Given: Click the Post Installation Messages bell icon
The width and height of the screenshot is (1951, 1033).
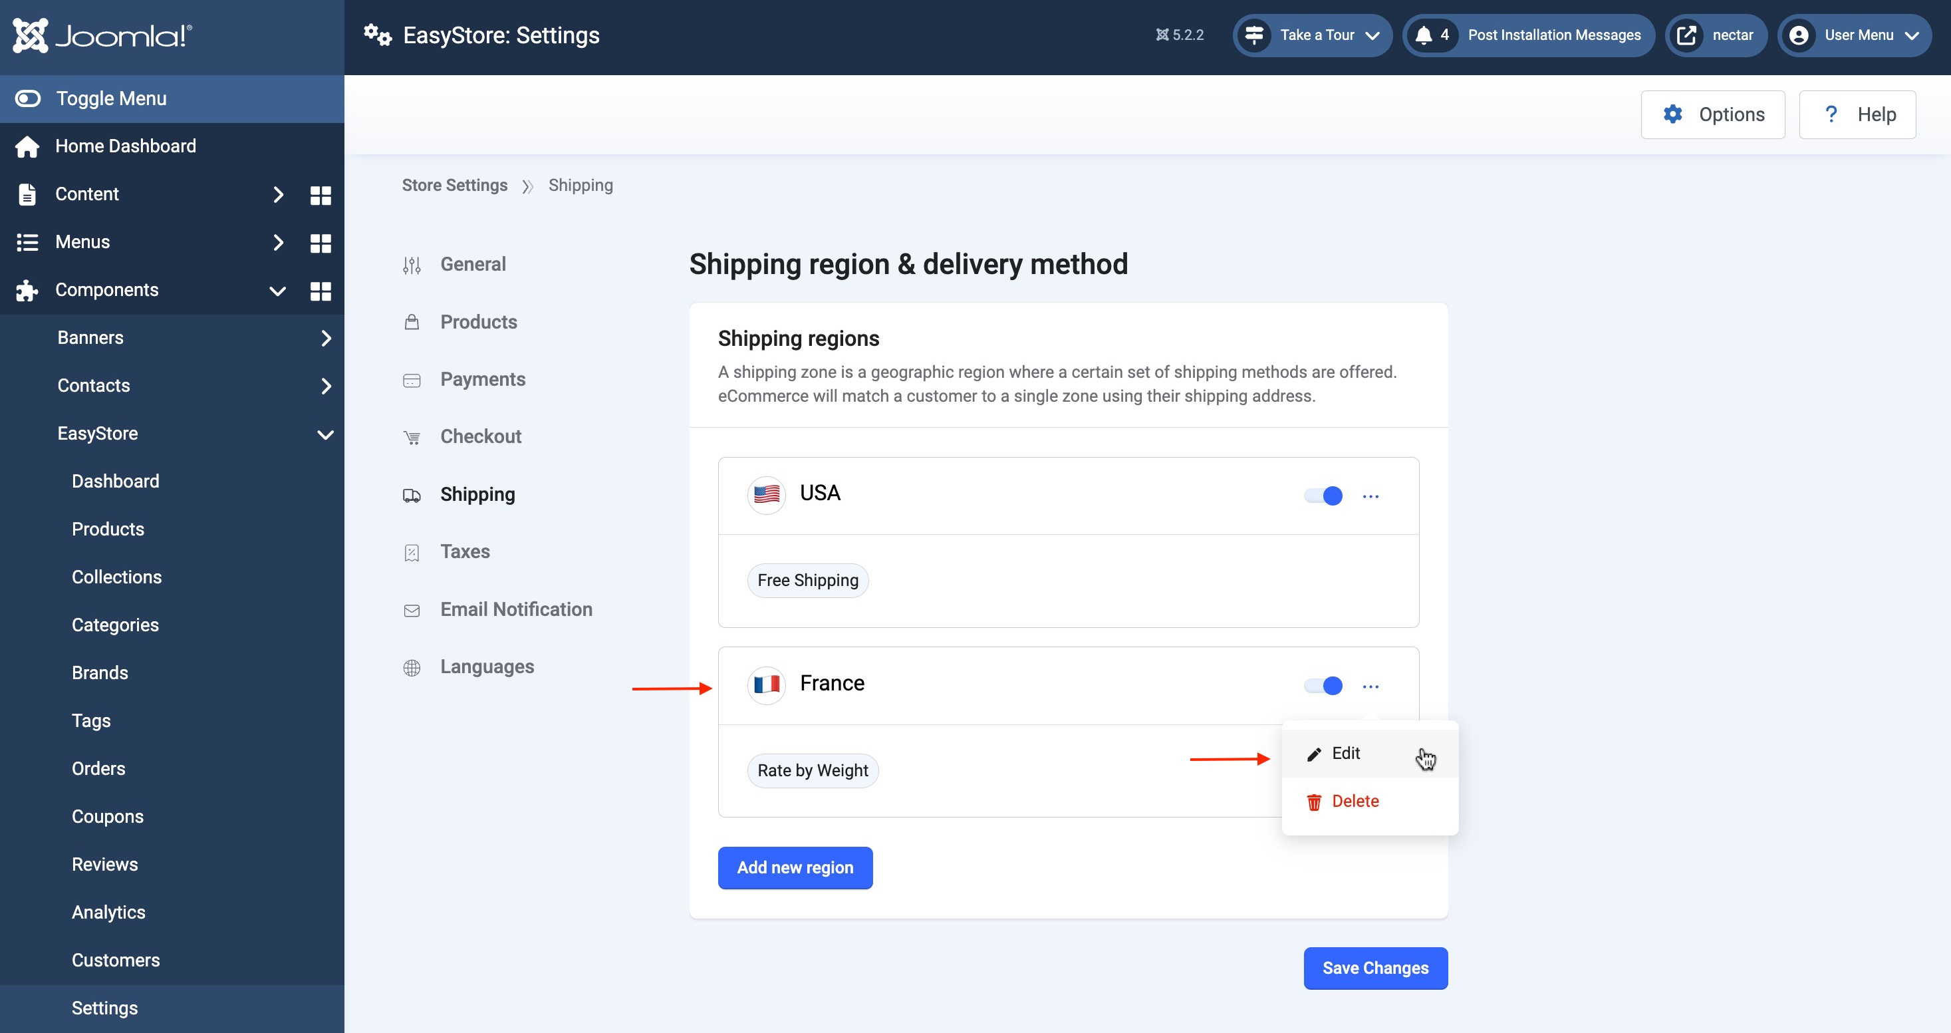Looking at the screenshot, I should coord(1424,35).
